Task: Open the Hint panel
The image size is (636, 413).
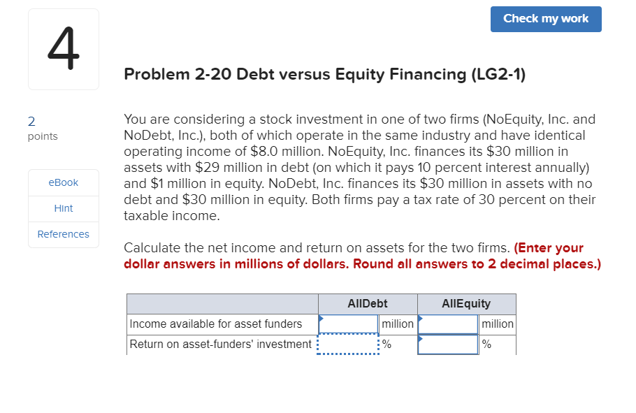Action: [x=63, y=208]
